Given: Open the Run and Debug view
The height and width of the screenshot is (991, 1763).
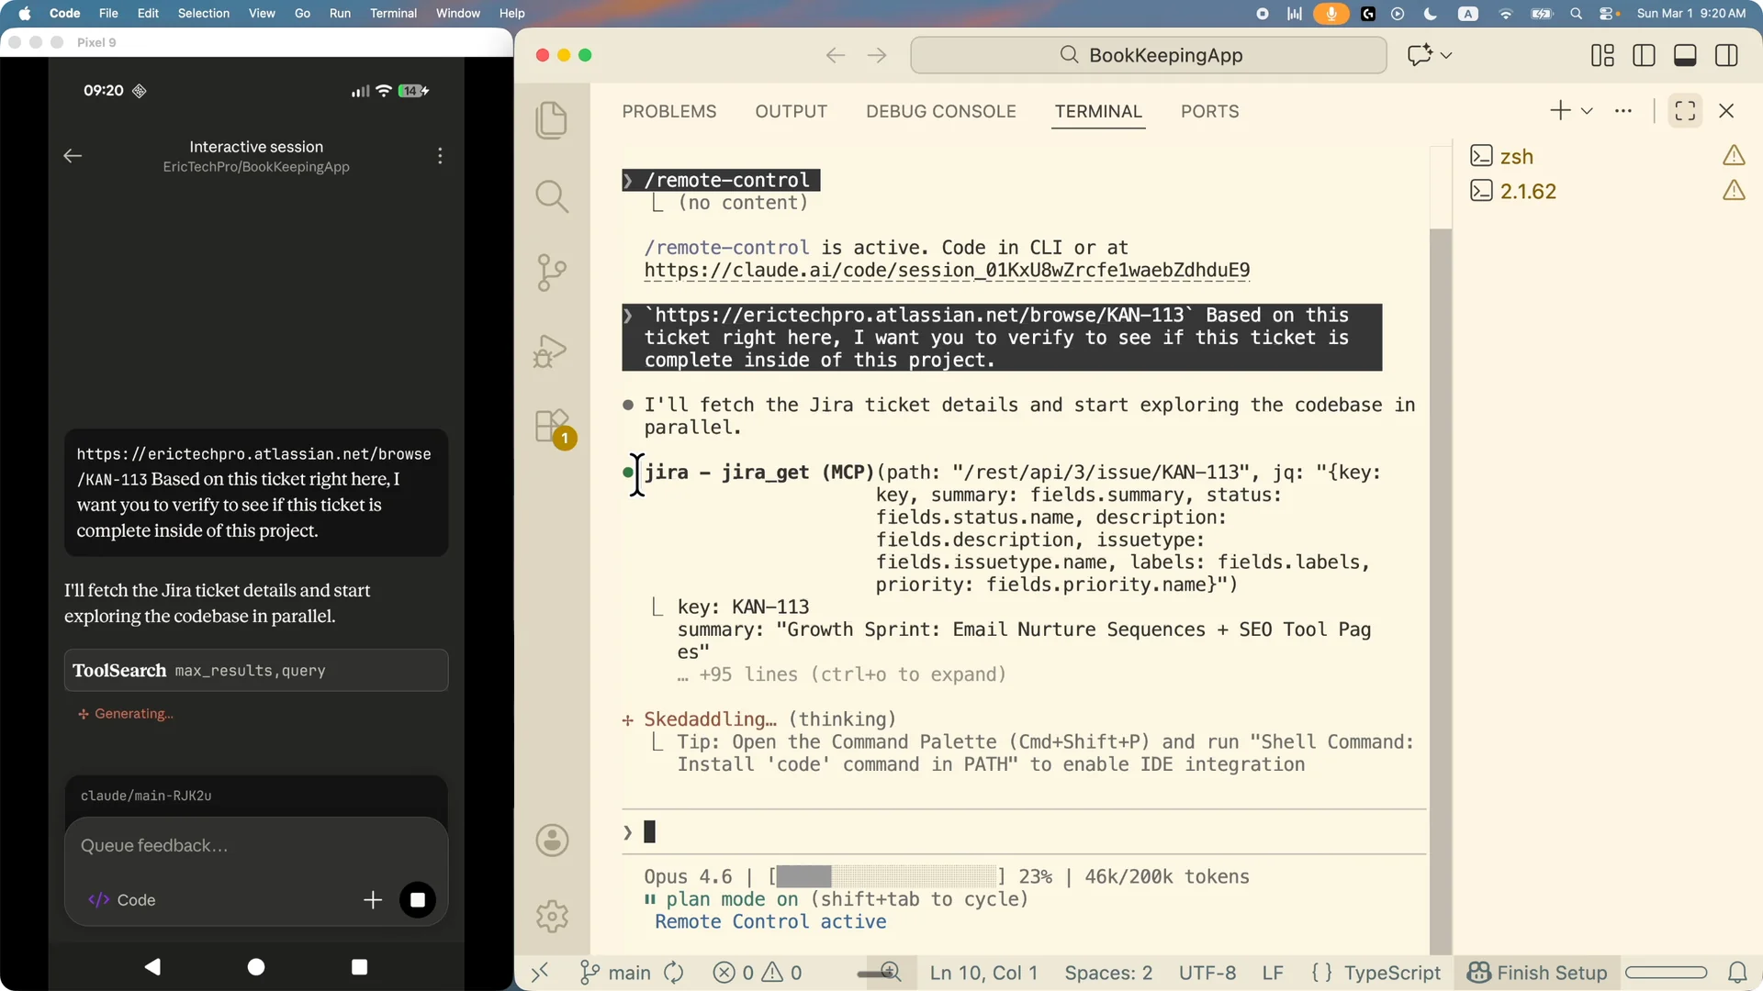Looking at the screenshot, I should tap(550, 351).
